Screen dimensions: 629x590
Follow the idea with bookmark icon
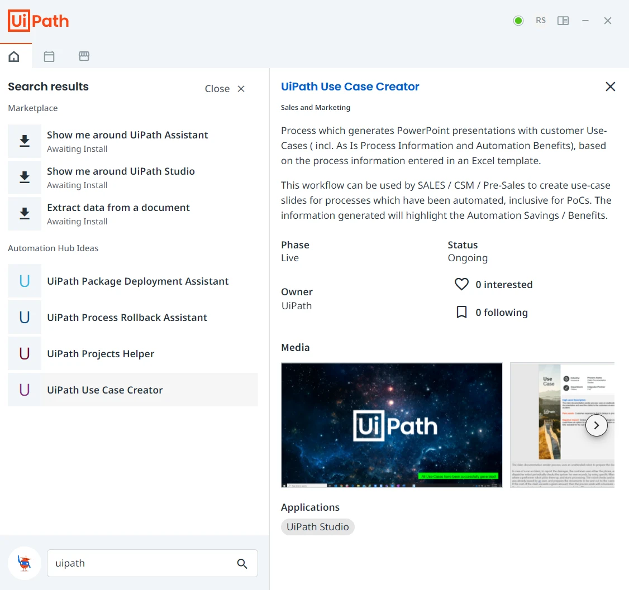tap(461, 312)
